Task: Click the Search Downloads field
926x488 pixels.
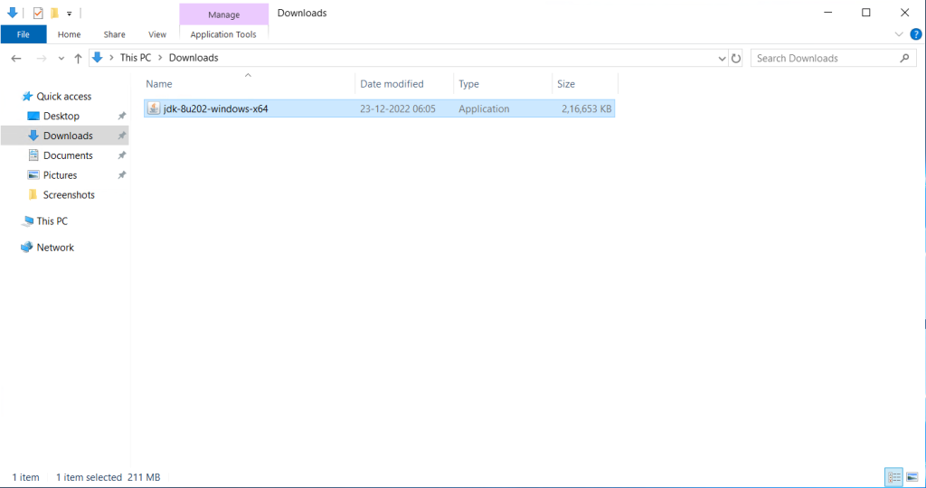Action: [x=833, y=59]
